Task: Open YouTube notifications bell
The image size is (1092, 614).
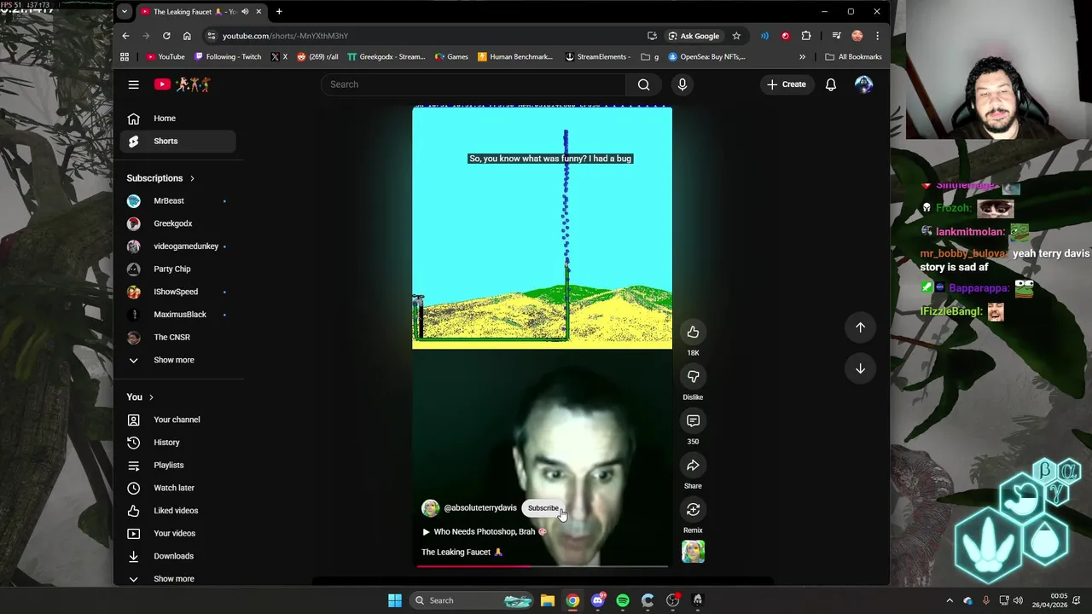Action: [x=830, y=84]
